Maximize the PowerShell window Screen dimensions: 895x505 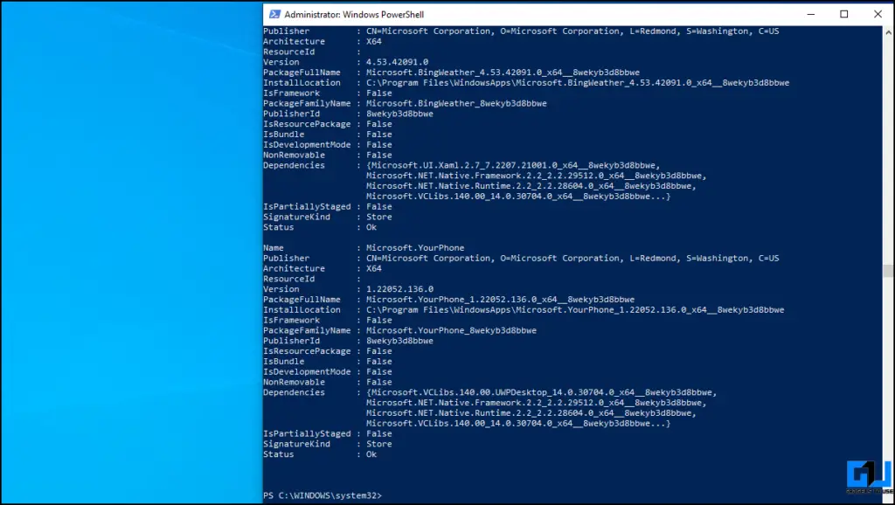pyautogui.click(x=843, y=14)
